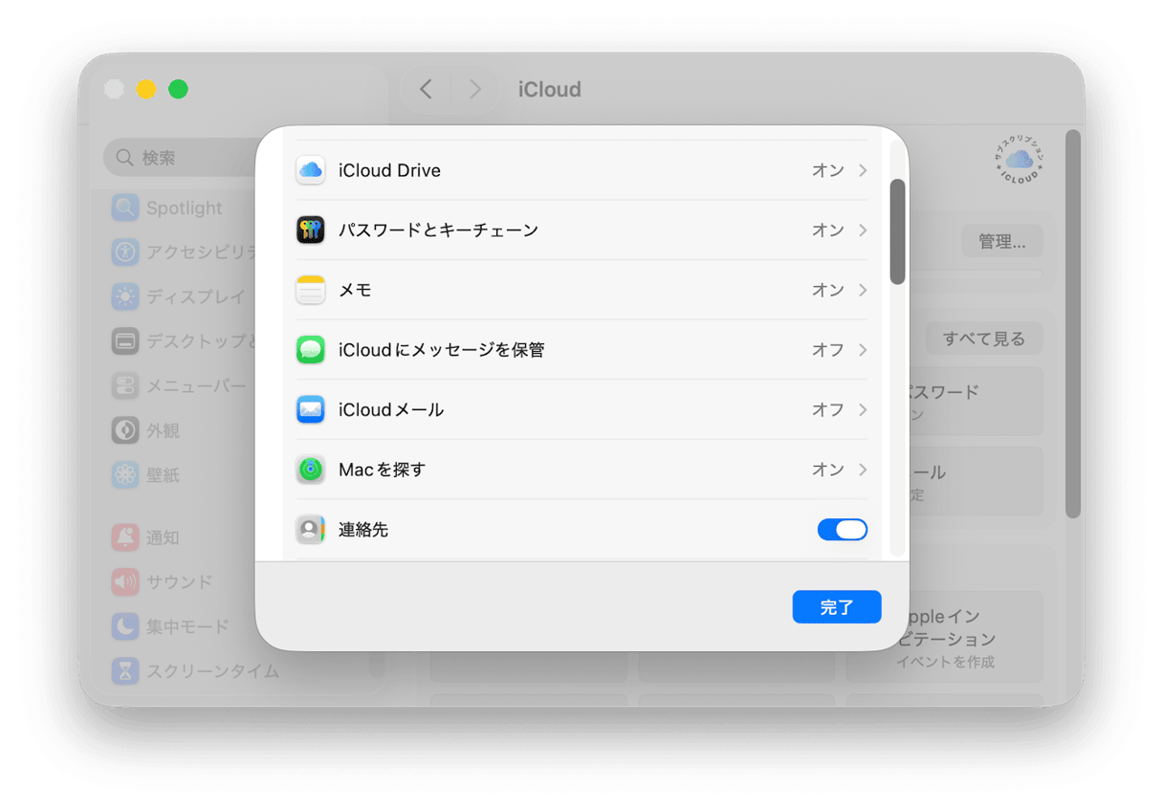Click the すべて見る button
Screen dimensions: 1163x810
tap(984, 339)
